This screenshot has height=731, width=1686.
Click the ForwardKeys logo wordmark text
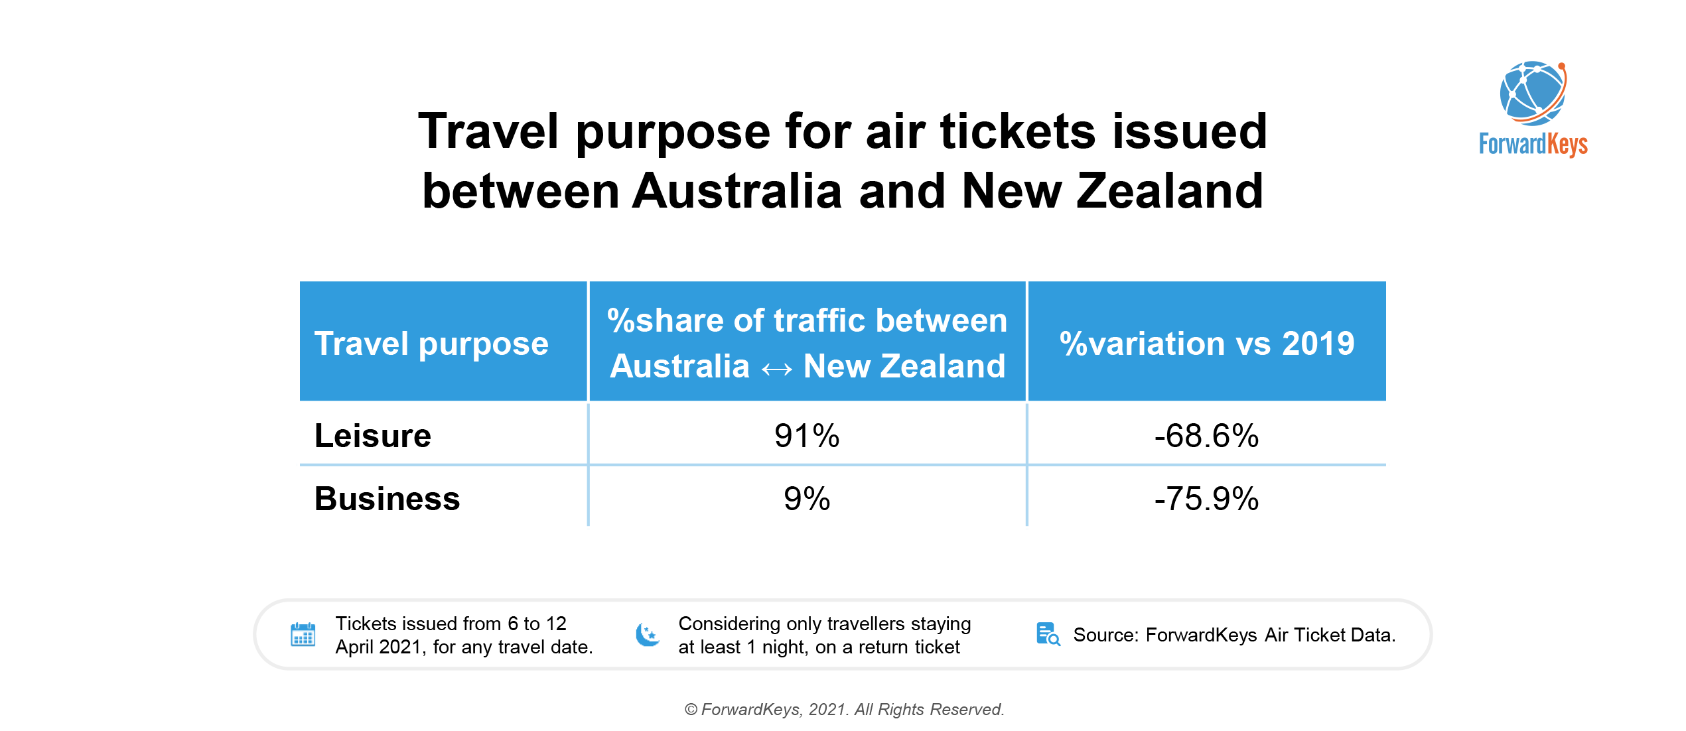coord(1533,144)
